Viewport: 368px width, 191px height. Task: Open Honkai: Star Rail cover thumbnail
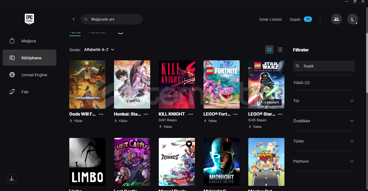pos(132,84)
